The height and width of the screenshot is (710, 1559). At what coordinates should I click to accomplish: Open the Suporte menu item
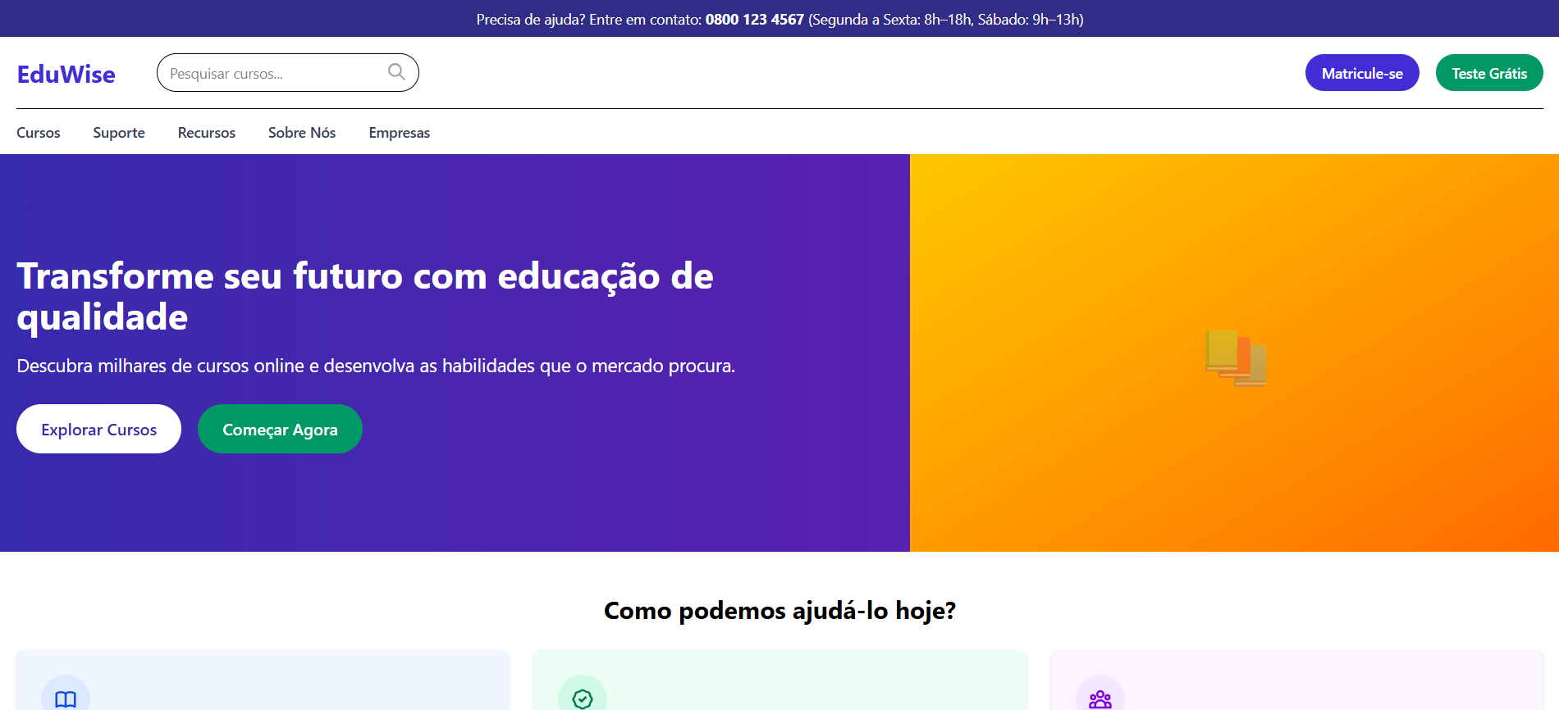coord(119,133)
